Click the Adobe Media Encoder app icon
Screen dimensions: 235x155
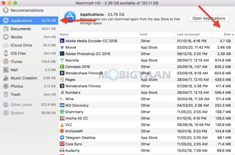[62, 41]
